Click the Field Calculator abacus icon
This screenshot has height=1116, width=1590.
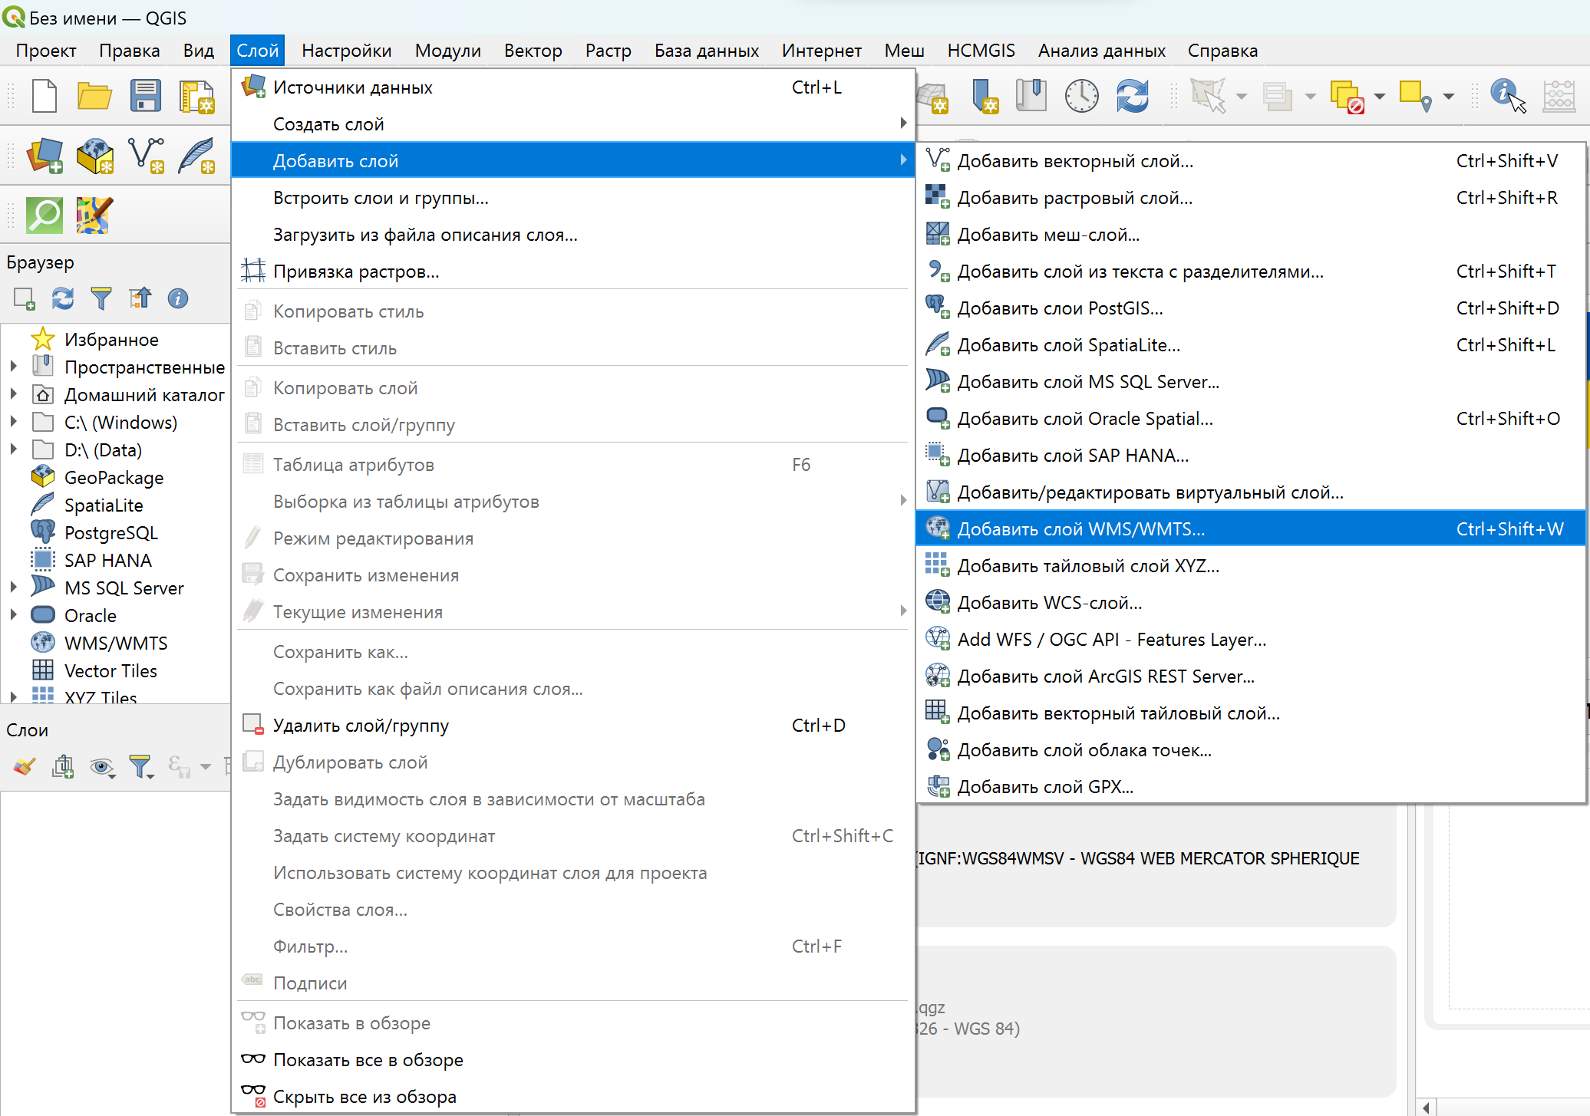[1559, 97]
